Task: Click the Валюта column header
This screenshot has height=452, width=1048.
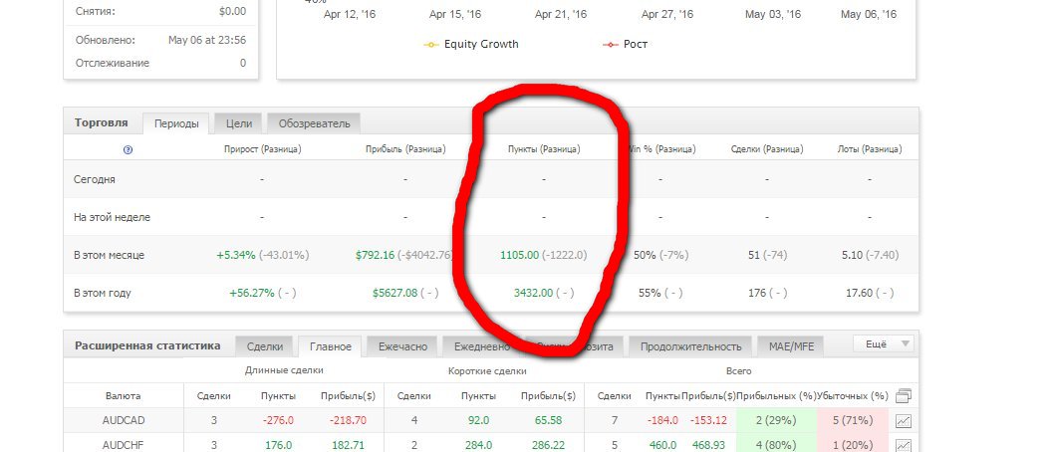Action: click(x=124, y=396)
